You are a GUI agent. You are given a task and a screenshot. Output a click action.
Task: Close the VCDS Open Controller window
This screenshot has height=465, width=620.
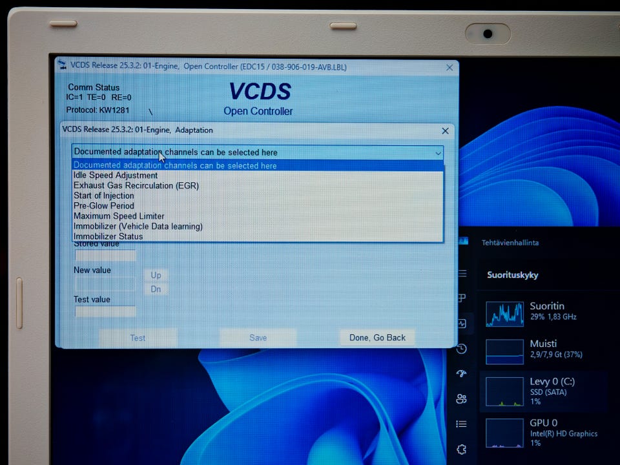(449, 68)
